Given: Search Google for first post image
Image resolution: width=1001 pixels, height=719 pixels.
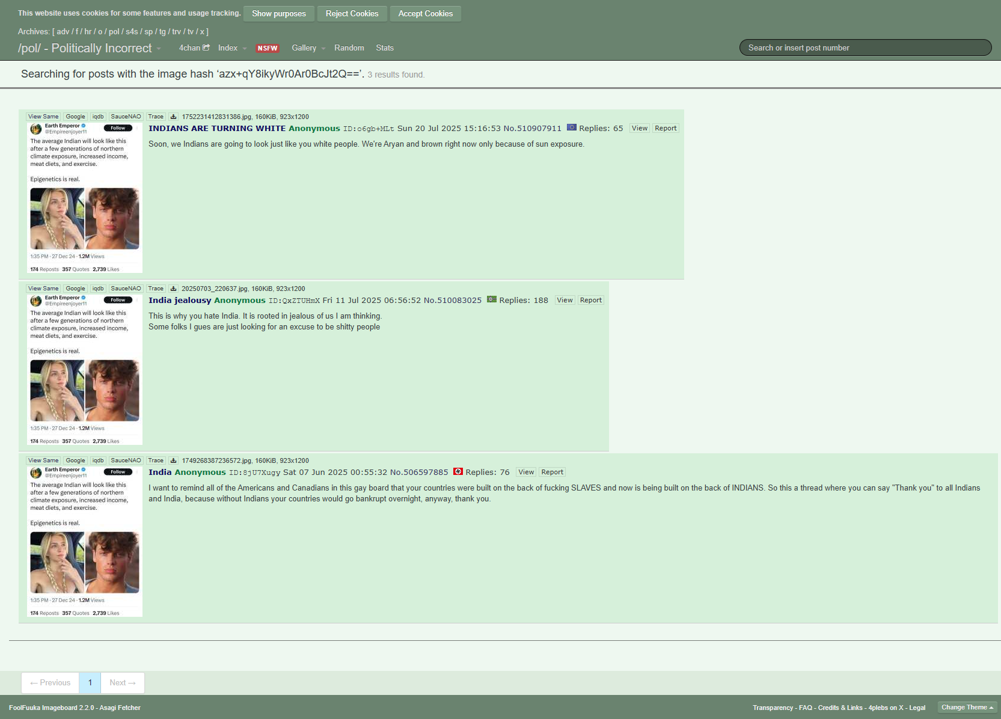Looking at the screenshot, I should tap(75, 117).
